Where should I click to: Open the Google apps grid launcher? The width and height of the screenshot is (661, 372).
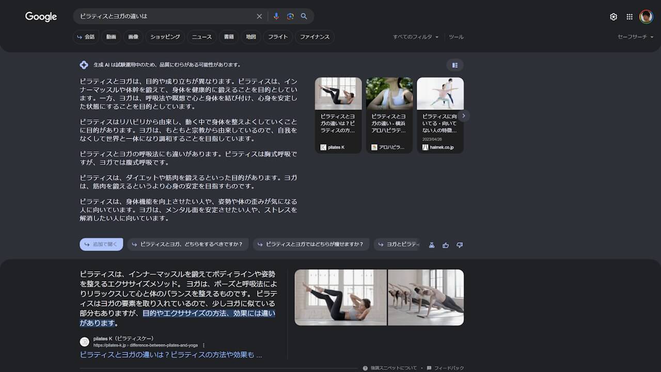(x=629, y=17)
